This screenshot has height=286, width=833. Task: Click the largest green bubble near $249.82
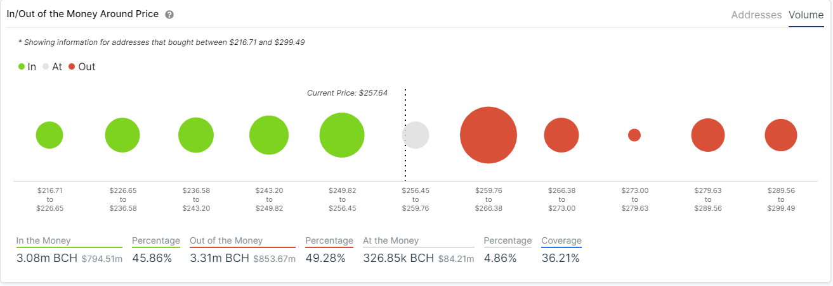tap(342, 135)
